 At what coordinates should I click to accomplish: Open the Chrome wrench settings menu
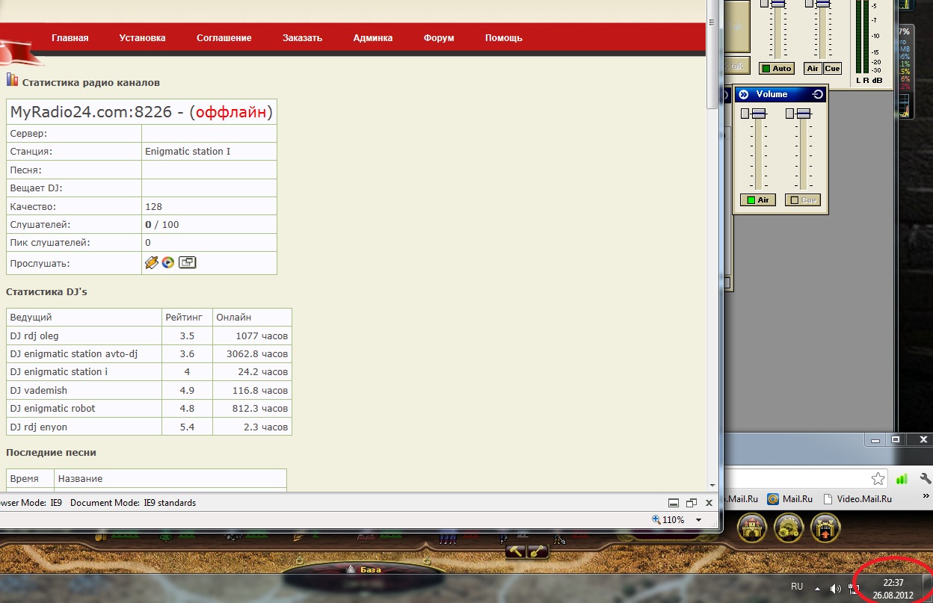click(x=925, y=478)
